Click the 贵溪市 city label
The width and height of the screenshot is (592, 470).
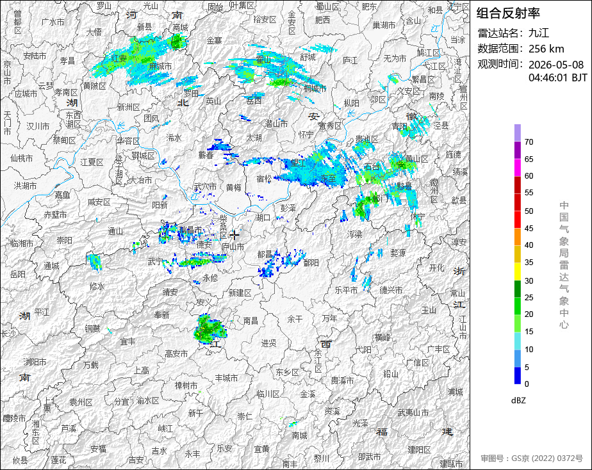pos(342,380)
